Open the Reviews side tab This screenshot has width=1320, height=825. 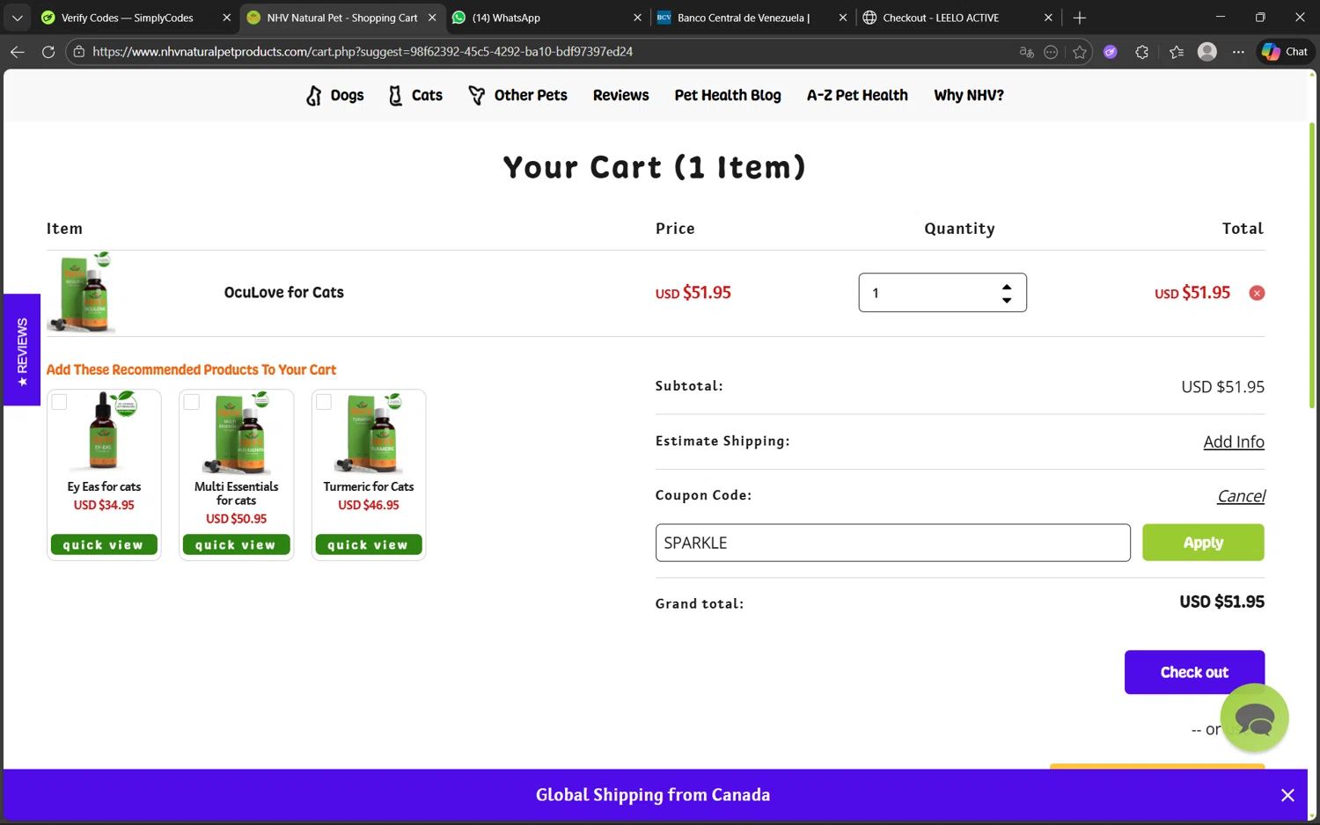pyautogui.click(x=22, y=350)
